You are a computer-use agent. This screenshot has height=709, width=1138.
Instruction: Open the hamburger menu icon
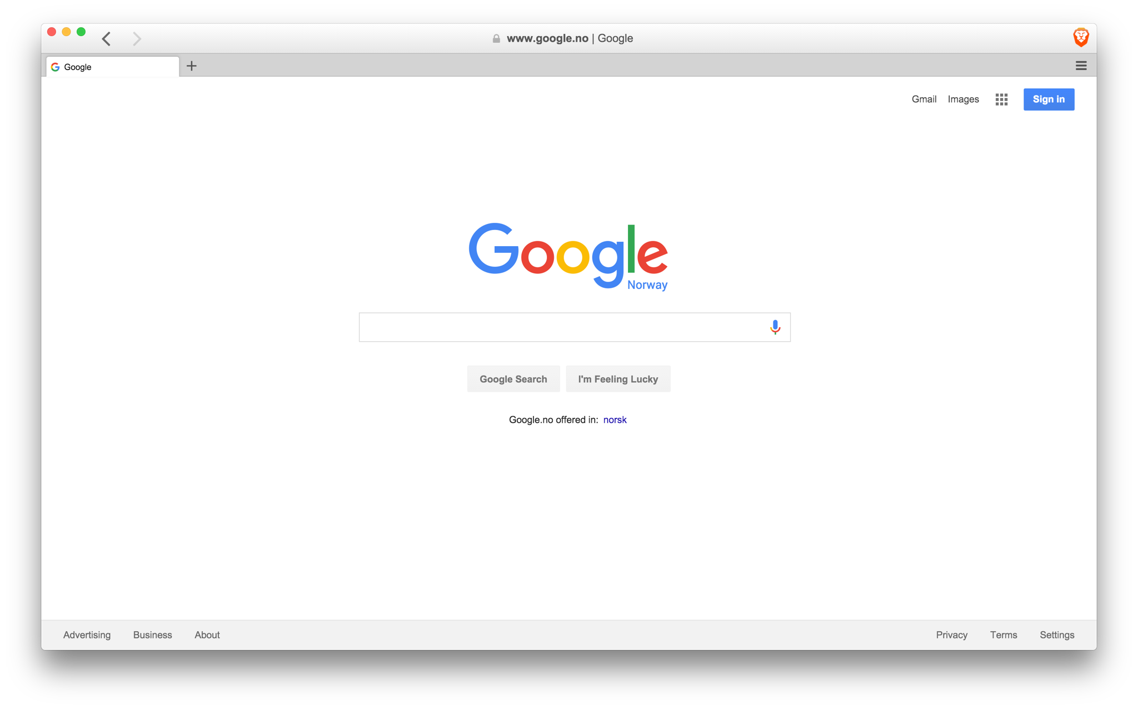1081,66
